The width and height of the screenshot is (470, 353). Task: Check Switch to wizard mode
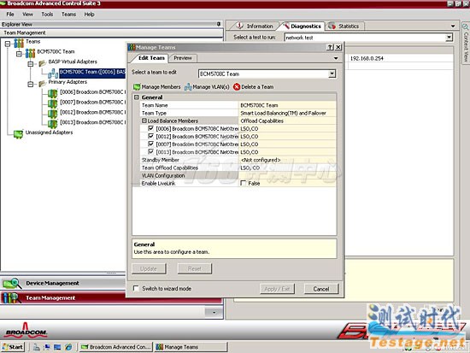tap(136, 288)
